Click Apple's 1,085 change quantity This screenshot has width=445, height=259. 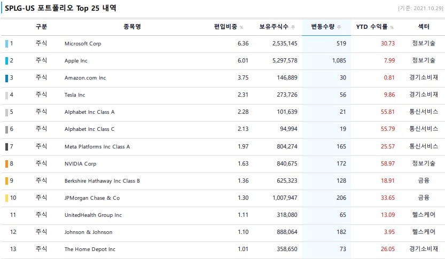coord(339,60)
